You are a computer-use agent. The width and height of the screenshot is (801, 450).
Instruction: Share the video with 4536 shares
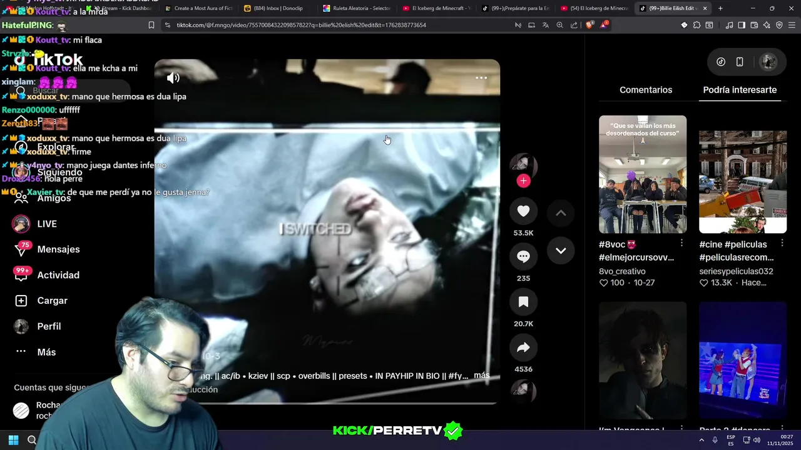pos(523,347)
